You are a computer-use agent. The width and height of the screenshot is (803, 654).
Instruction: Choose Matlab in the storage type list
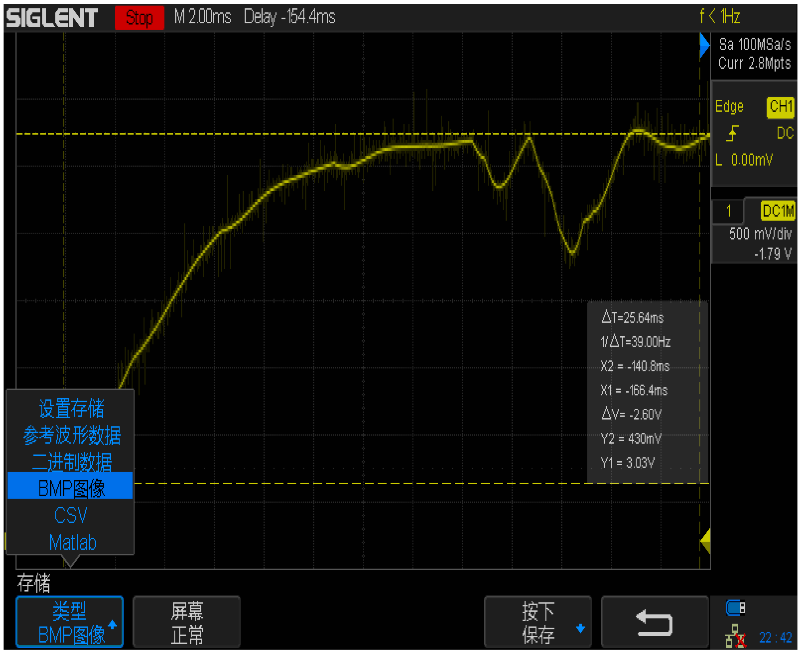(x=72, y=542)
